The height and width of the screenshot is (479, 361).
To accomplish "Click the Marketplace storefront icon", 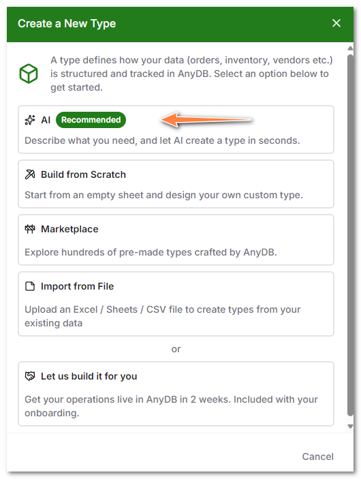I will tap(30, 229).
